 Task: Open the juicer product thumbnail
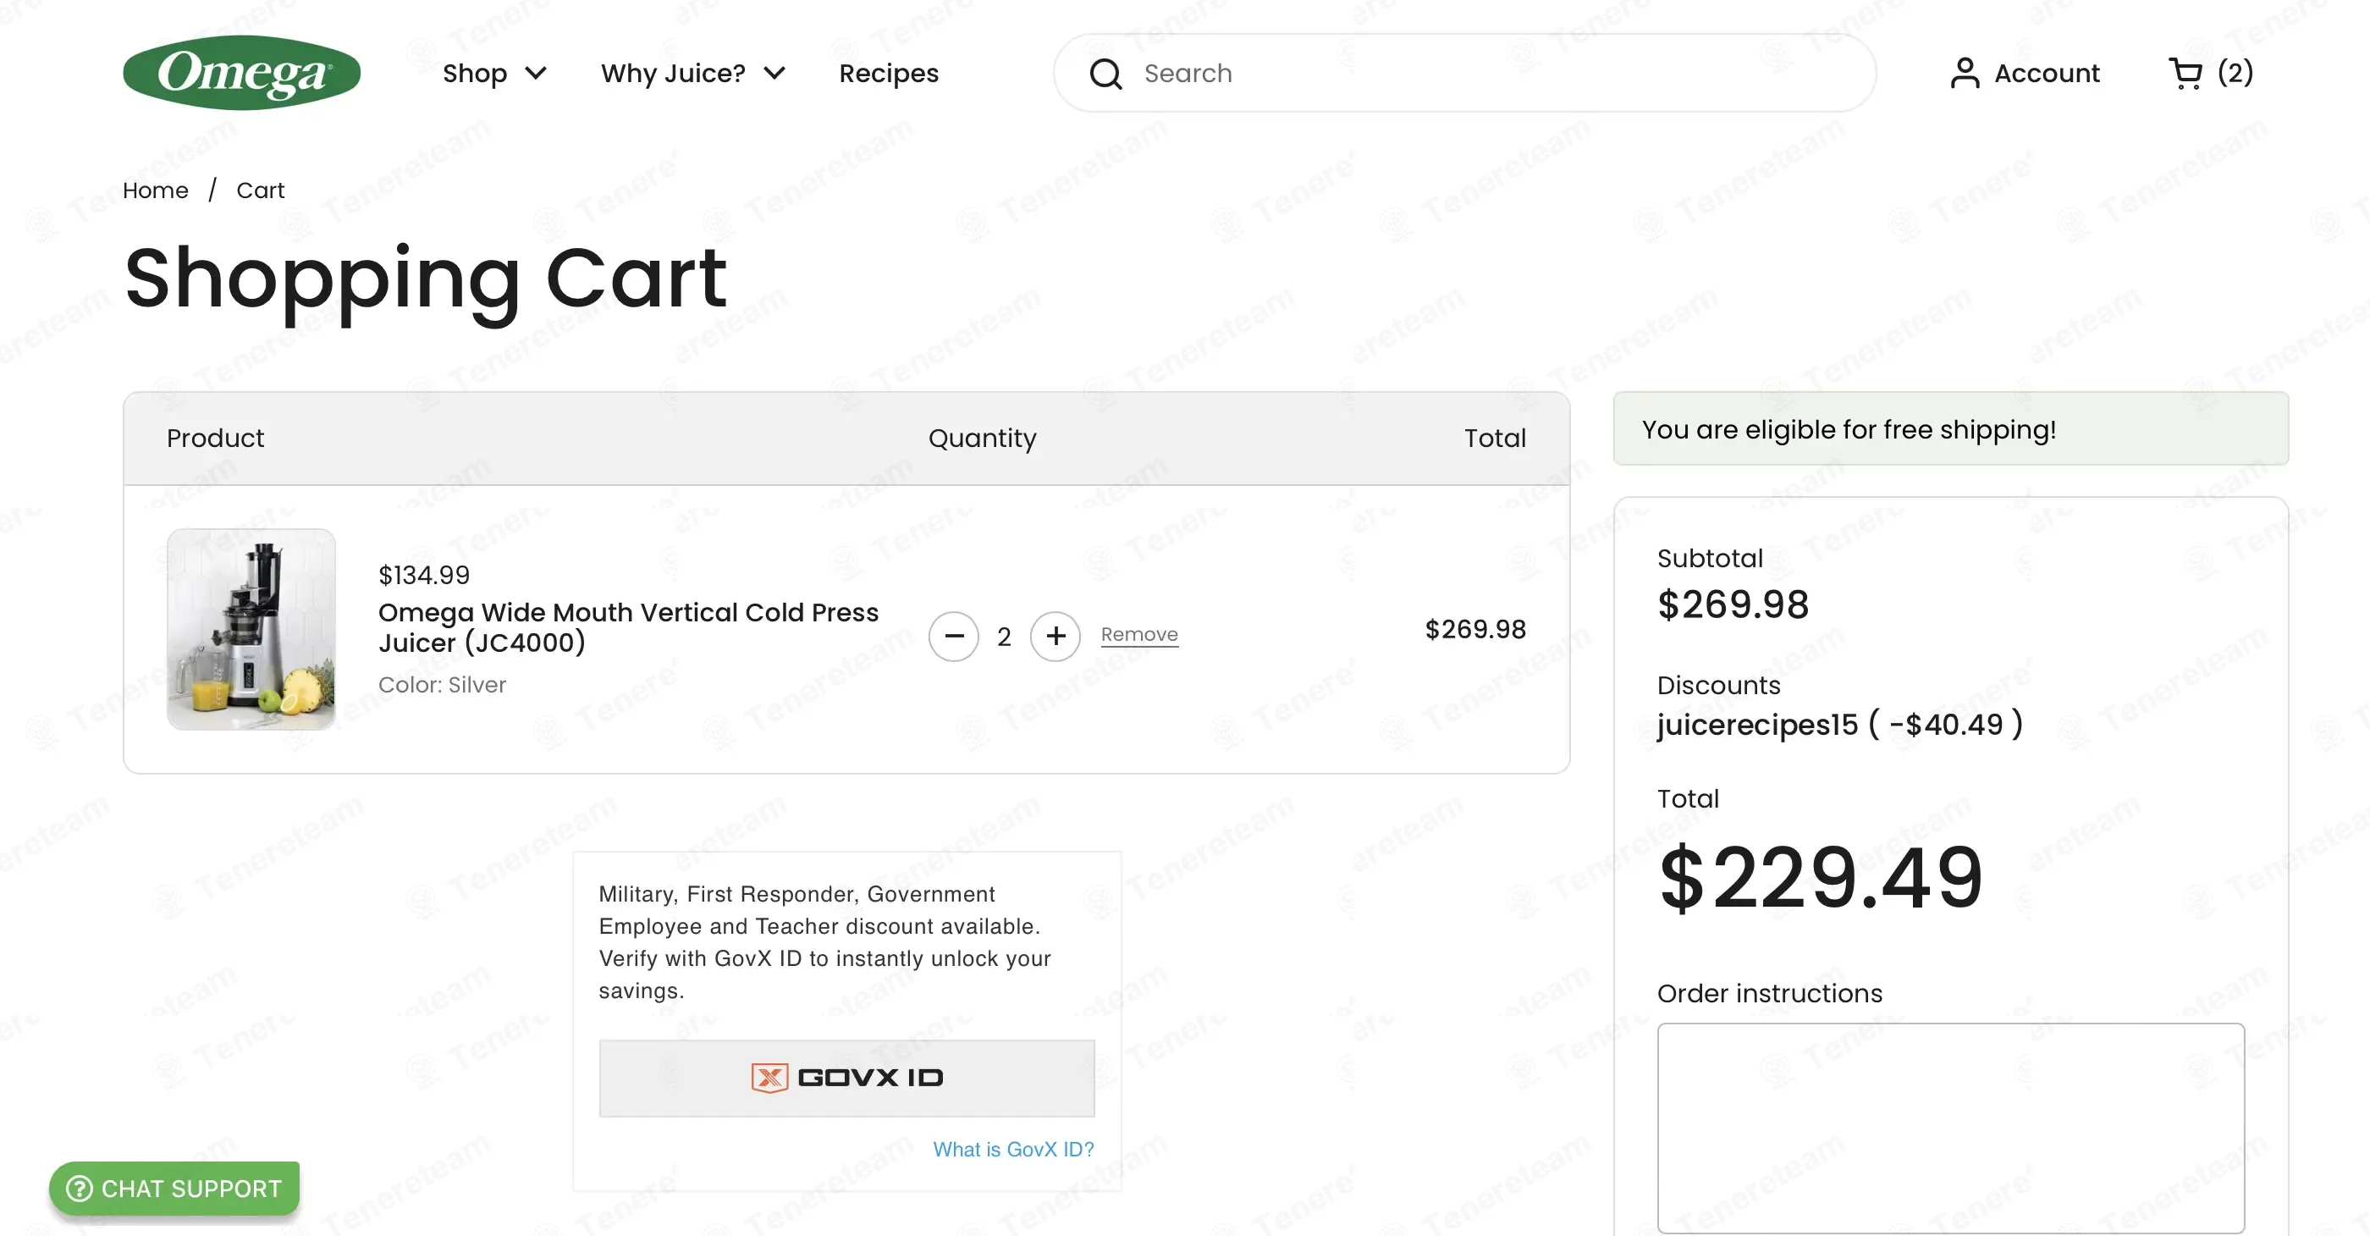(251, 629)
